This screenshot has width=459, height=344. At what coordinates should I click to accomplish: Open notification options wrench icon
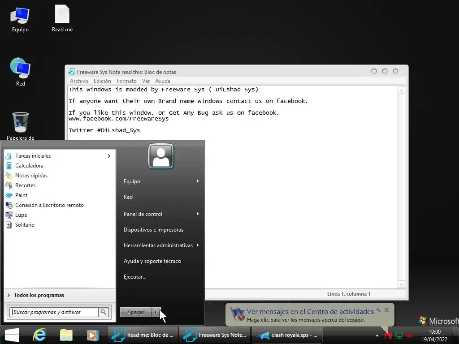point(378,310)
